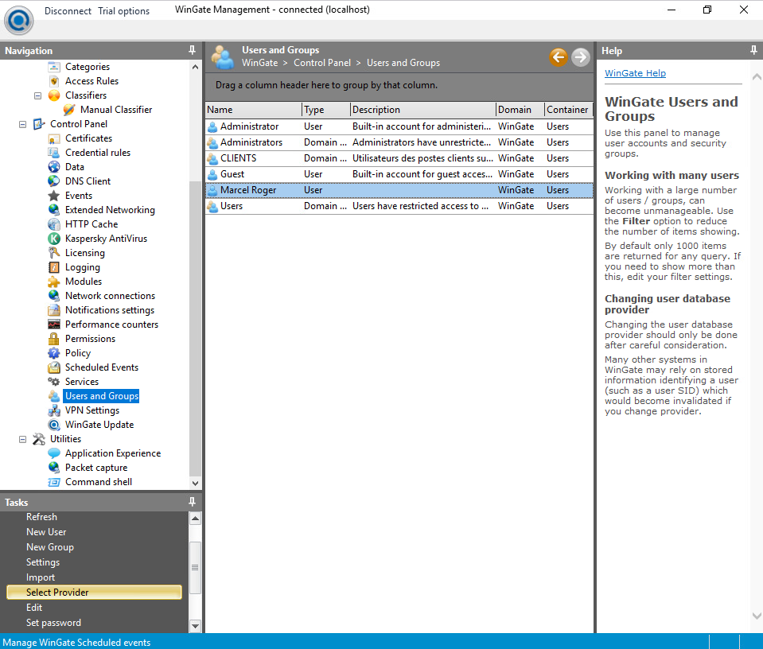Pin the Navigation panel with the pushpin
The width and height of the screenshot is (763, 649).
tap(192, 50)
